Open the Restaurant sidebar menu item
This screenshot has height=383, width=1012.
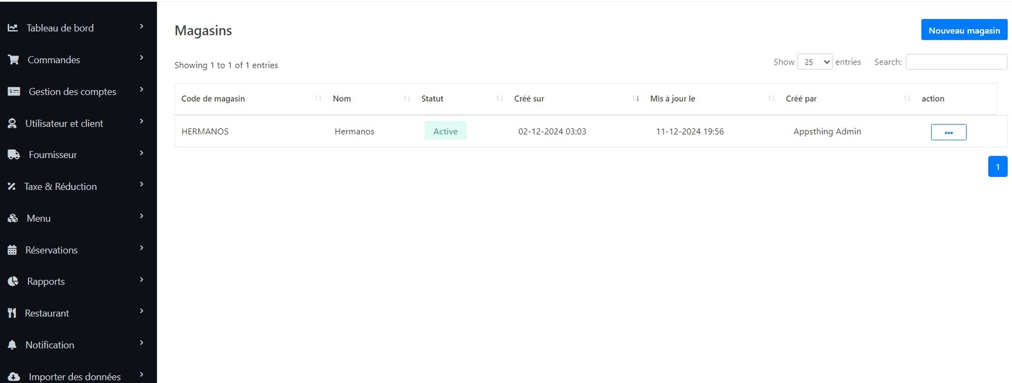click(47, 313)
